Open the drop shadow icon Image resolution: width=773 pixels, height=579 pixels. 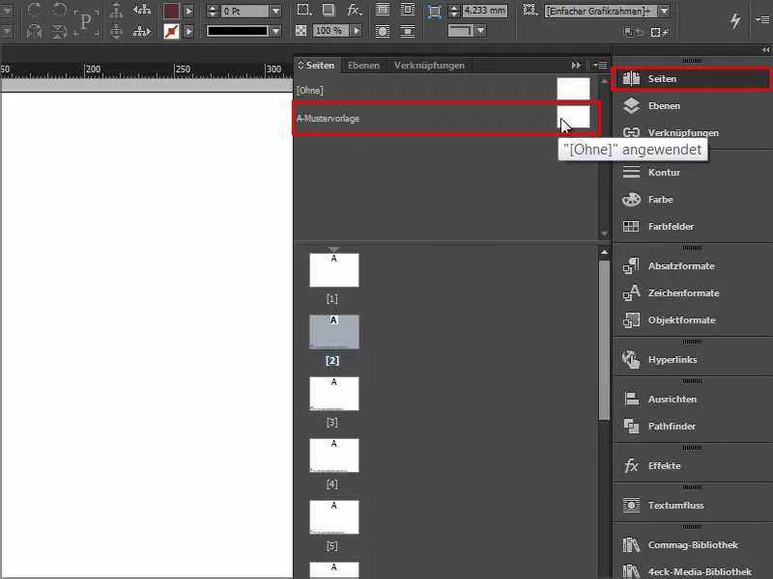click(x=329, y=10)
